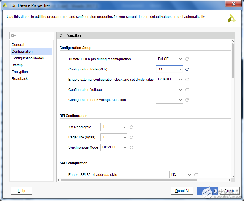The image size is (244, 201).
Task: Open the Readback settings category
Action: click(x=20, y=79)
